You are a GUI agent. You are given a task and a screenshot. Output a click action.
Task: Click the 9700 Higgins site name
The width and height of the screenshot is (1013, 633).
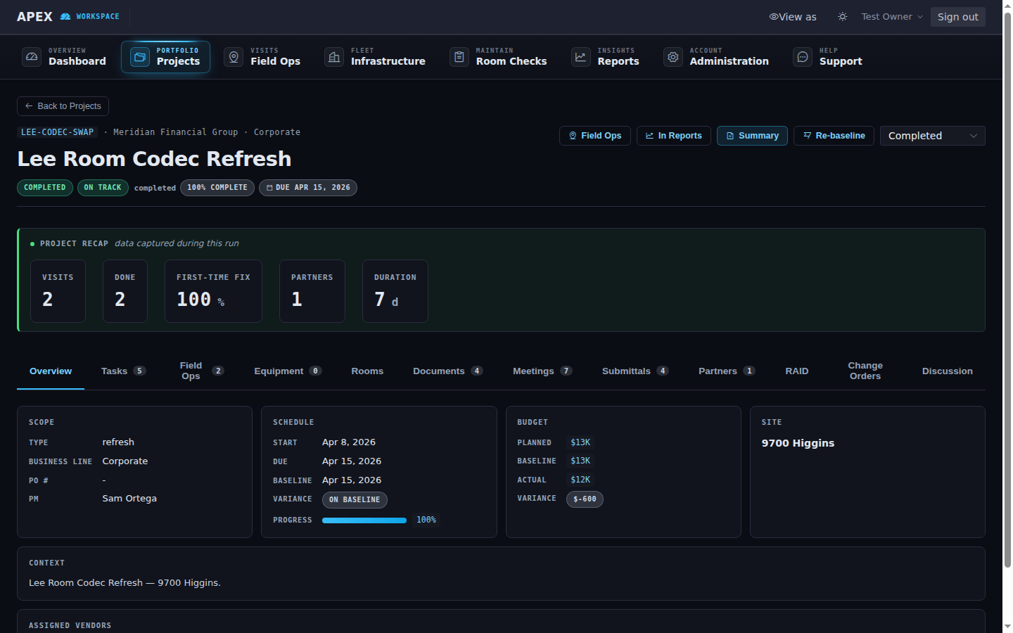tap(798, 443)
